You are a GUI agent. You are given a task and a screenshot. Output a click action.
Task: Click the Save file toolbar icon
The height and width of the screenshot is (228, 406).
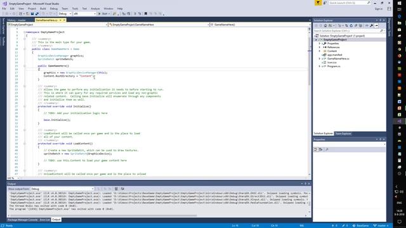point(32,14)
